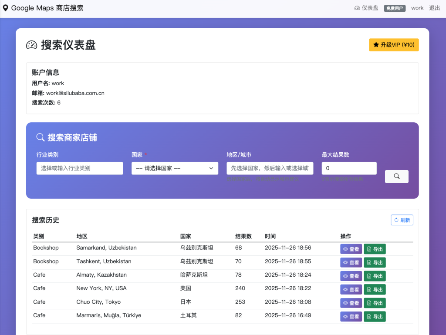Export the Samarkand Bookshop results
This screenshot has width=446, height=335.
point(375,249)
